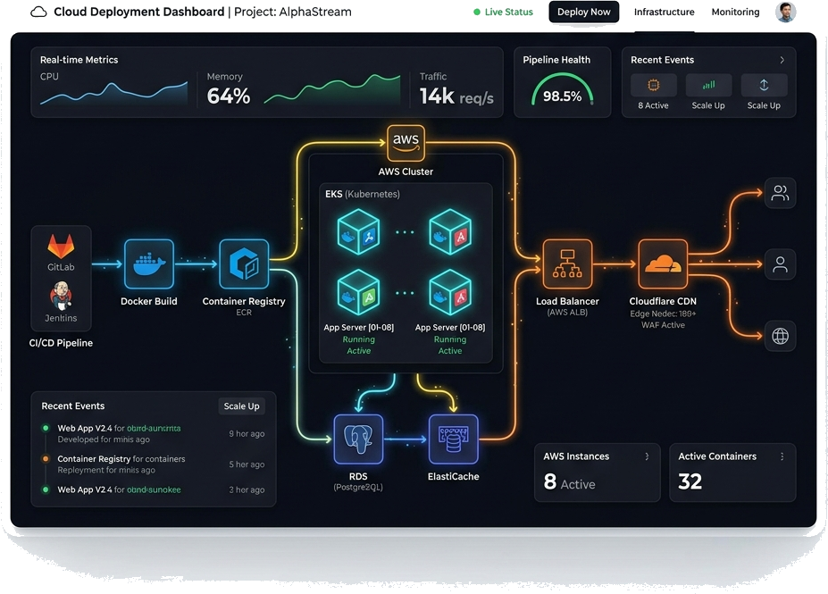Open the AWS Cluster logo node

tap(406, 143)
